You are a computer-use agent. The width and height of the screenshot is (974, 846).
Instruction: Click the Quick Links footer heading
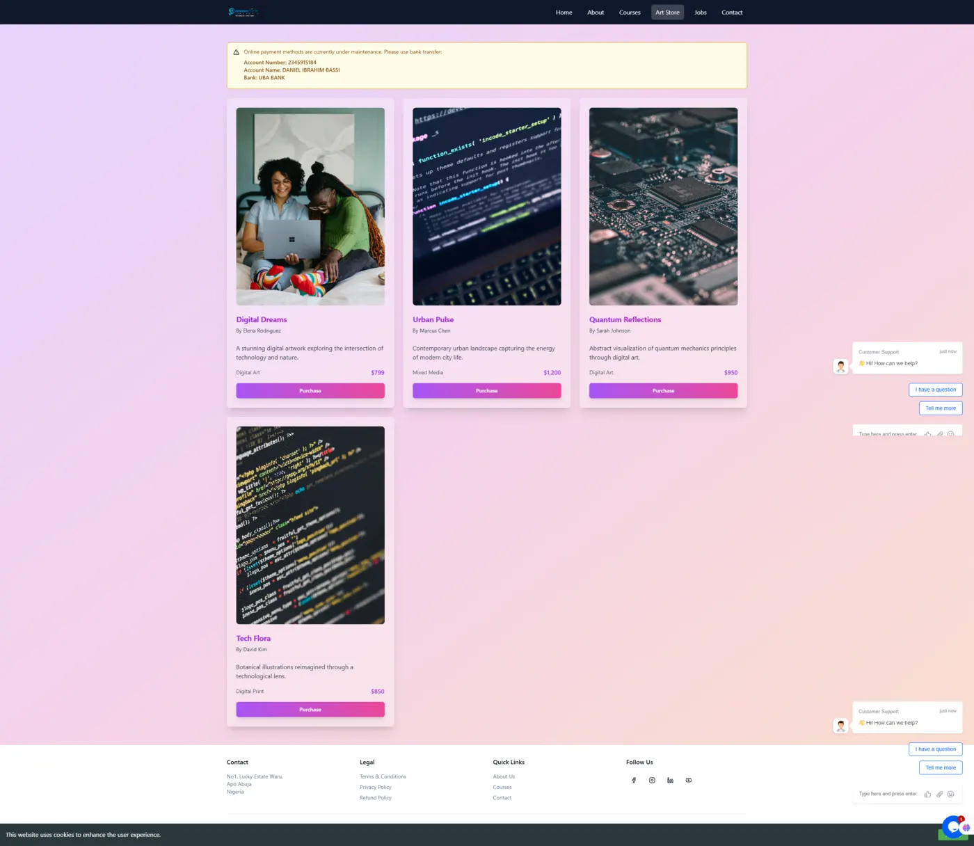[509, 763]
